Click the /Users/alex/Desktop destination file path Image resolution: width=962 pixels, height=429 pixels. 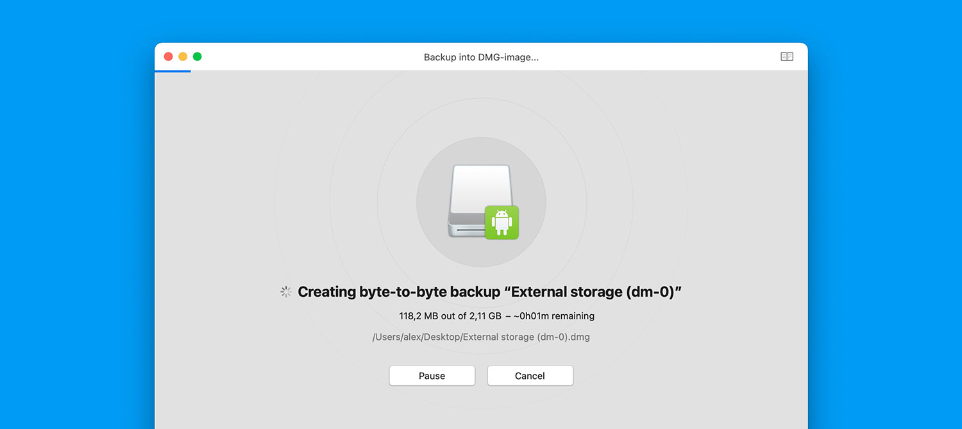click(417, 337)
